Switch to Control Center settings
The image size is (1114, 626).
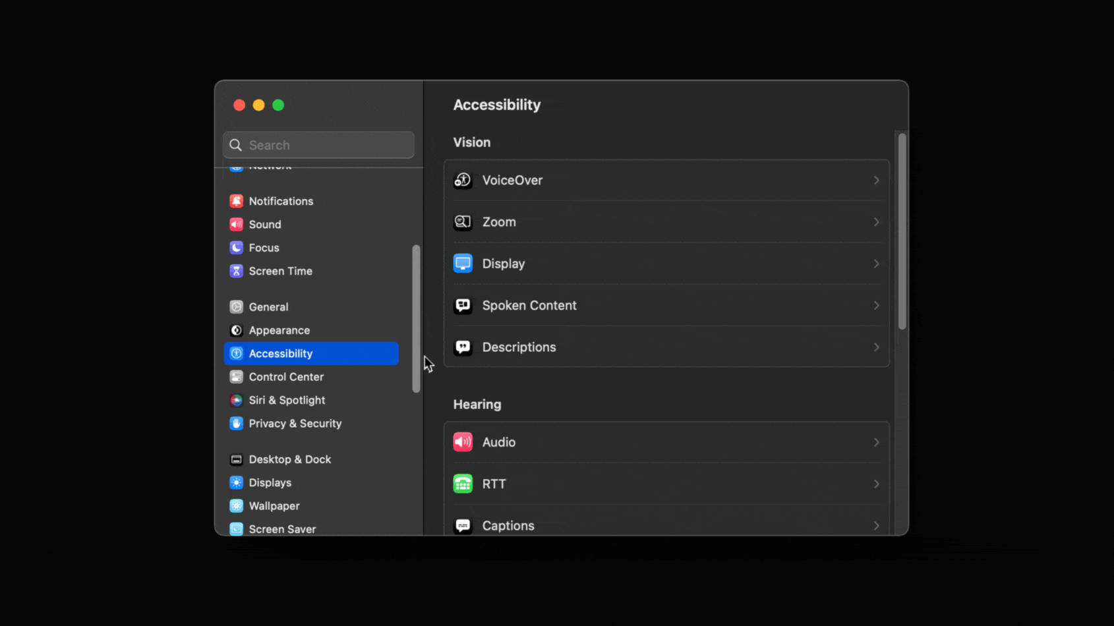[x=286, y=376]
